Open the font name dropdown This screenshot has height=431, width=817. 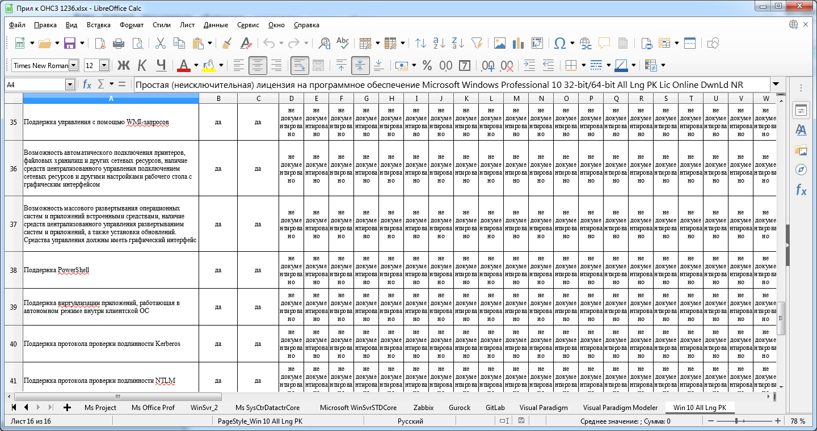click(x=73, y=65)
